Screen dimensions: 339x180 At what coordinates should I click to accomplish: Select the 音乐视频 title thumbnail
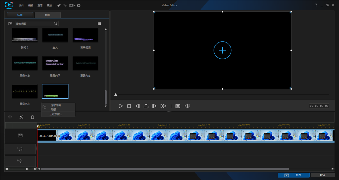[85, 35]
